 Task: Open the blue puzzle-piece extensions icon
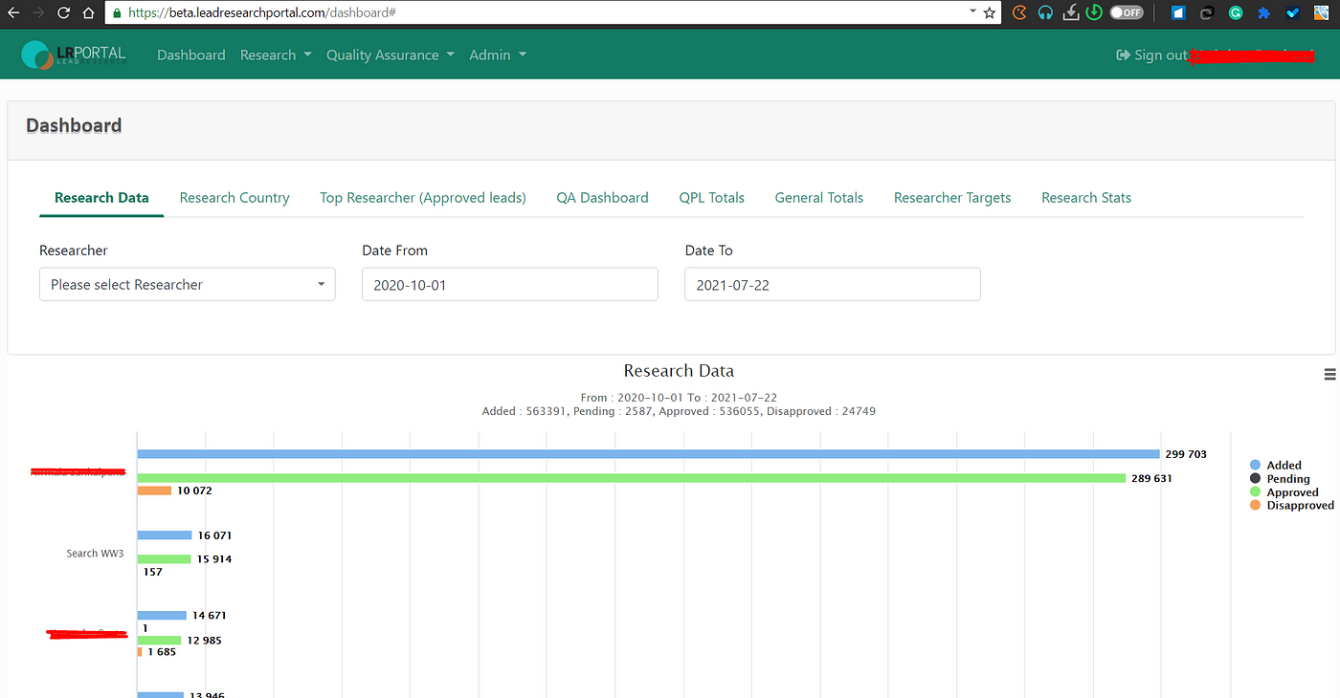click(1263, 13)
